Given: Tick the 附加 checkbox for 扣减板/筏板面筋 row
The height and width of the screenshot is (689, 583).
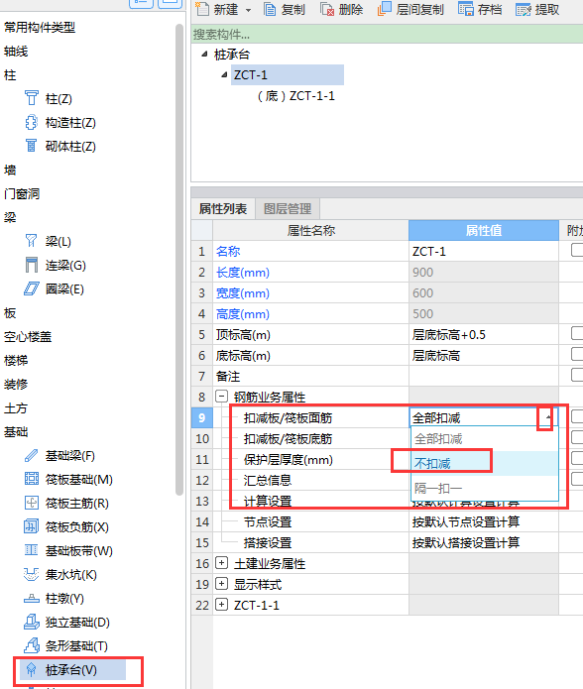Looking at the screenshot, I should 576,416.
